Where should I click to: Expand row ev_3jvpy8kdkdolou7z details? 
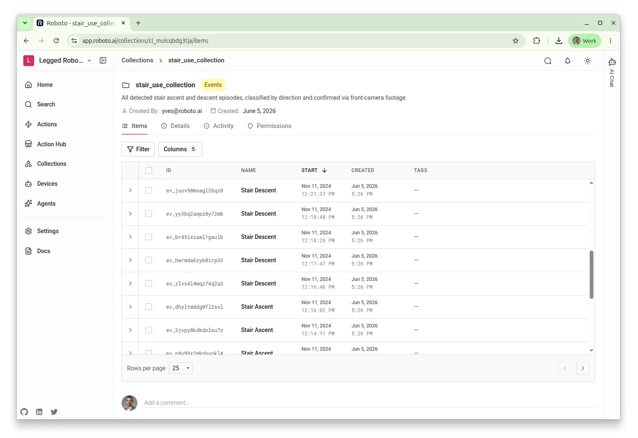[130, 330]
